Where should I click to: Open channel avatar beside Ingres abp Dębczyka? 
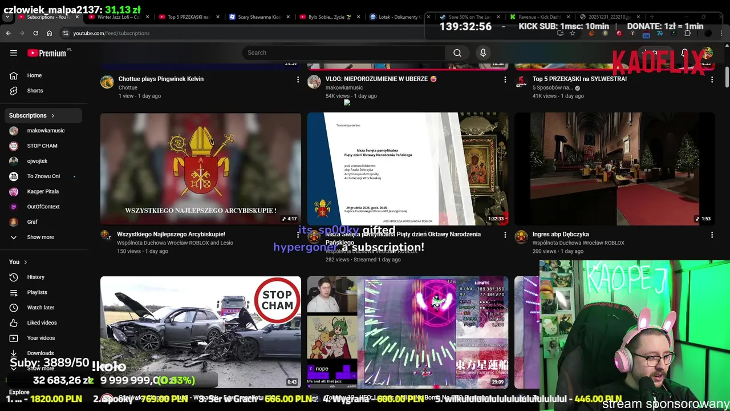point(521,236)
